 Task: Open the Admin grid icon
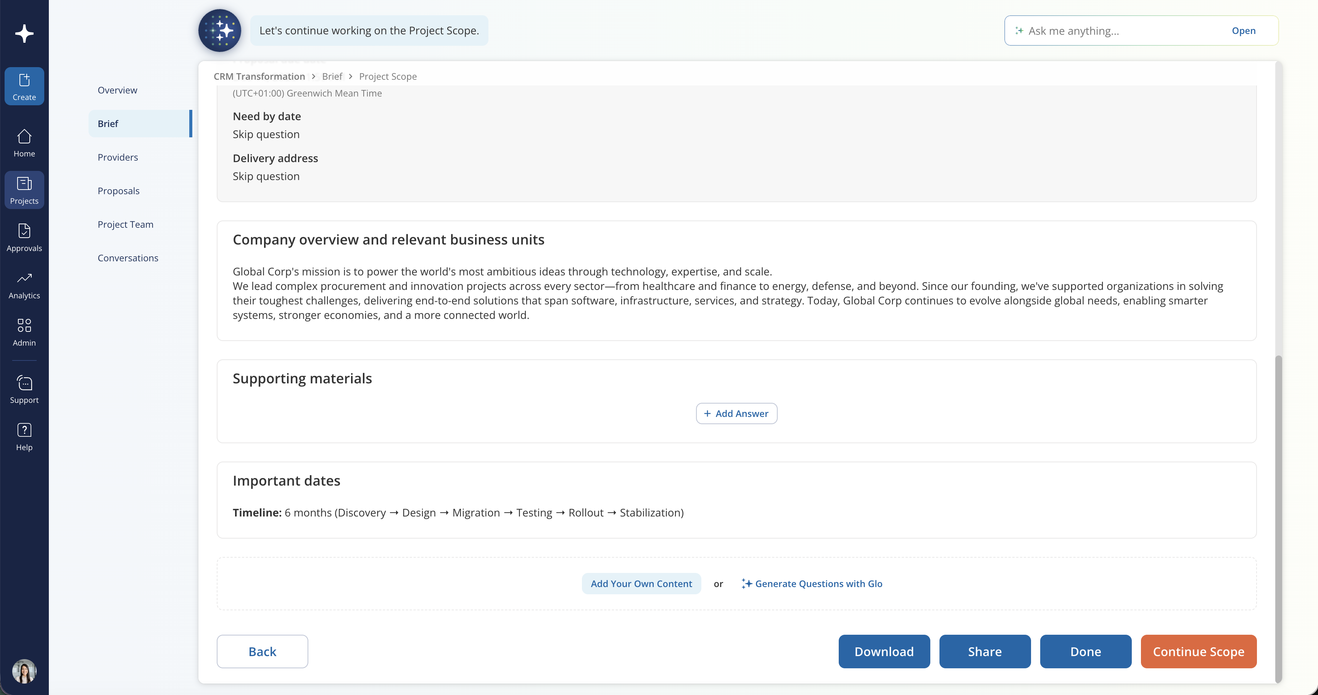[x=24, y=332]
